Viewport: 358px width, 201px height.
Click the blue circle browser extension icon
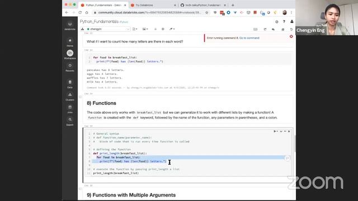[x=228, y=12]
